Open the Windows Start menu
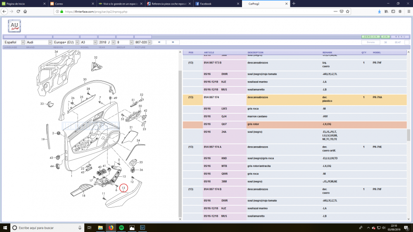 (x=5, y=228)
